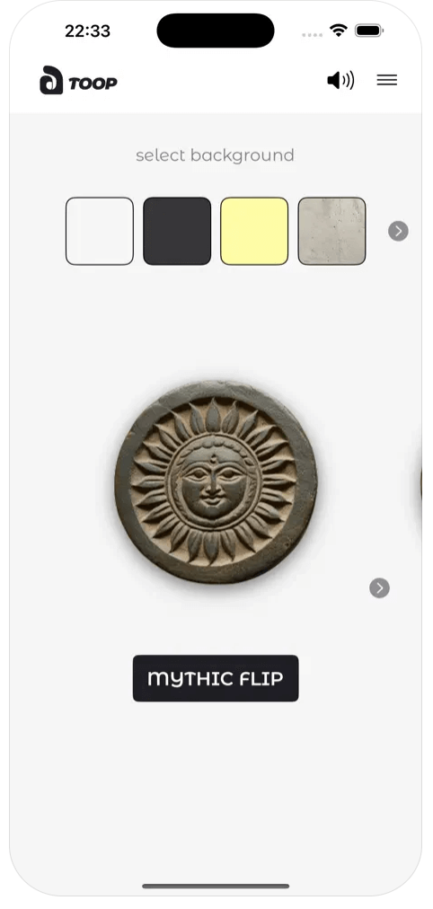The width and height of the screenshot is (433, 909).
Task: Mute sound with the speaker icon
Action: (340, 80)
